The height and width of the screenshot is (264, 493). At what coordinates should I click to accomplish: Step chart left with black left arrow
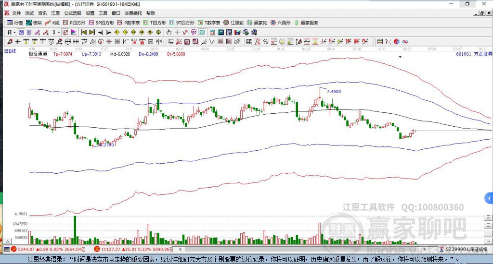click(x=100, y=32)
